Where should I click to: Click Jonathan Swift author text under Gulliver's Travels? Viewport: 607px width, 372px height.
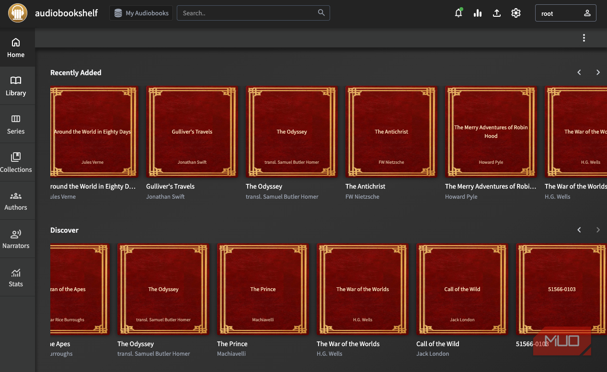pyautogui.click(x=165, y=197)
